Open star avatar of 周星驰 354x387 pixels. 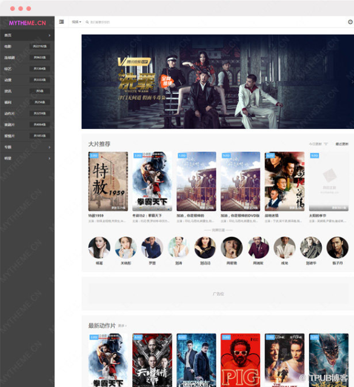tap(232, 248)
